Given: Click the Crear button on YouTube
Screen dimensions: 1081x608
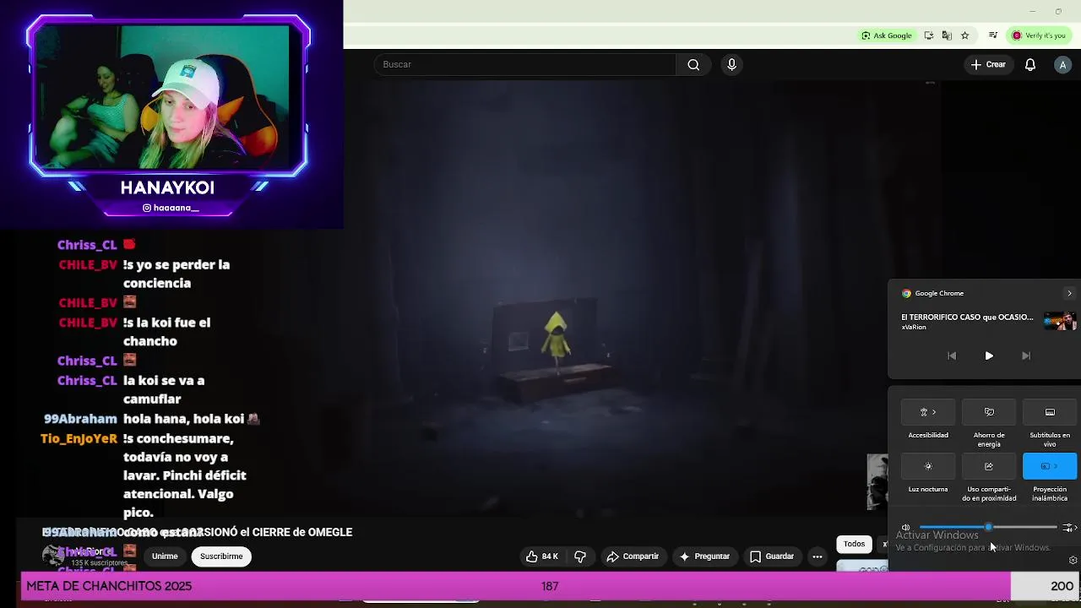Looking at the screenshot, I should point(988,65).
